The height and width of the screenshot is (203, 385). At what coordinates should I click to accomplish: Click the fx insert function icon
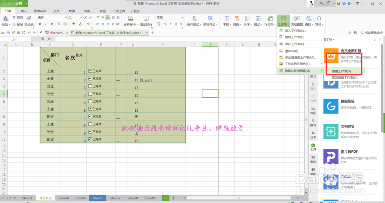tap(49, 39)
